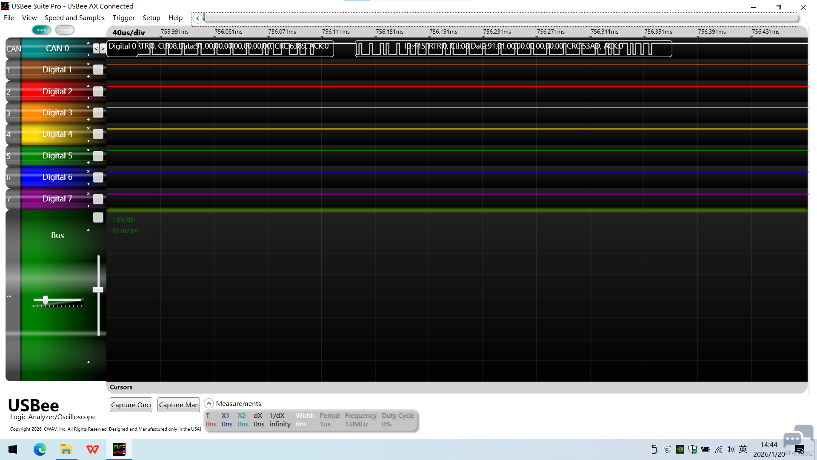This screenshot has width=817, height=460.
Task: Click the plus mark on the CAN 0 row
Action: pos(89,55)
